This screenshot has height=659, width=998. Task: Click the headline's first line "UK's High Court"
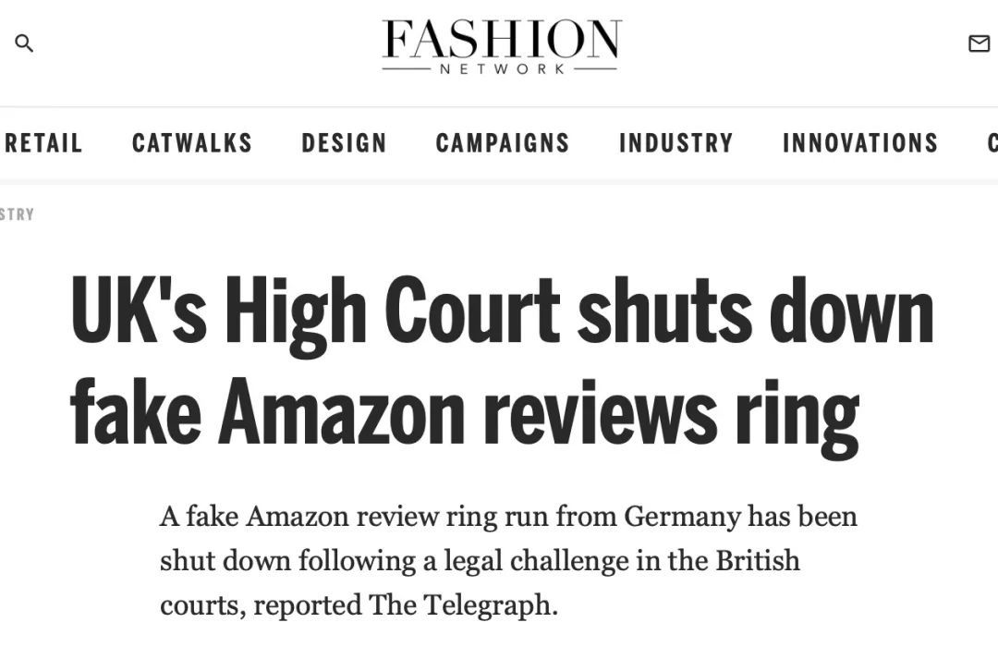pos(314,312)
